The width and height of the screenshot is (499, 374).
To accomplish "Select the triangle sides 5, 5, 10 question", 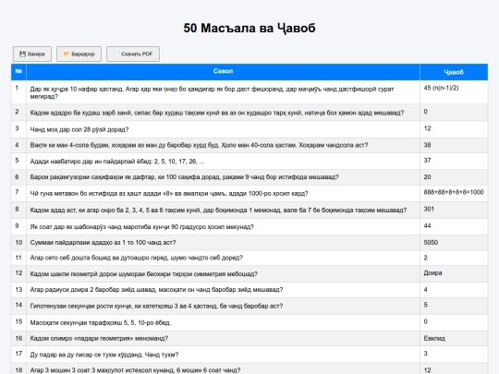I will 223,323.
